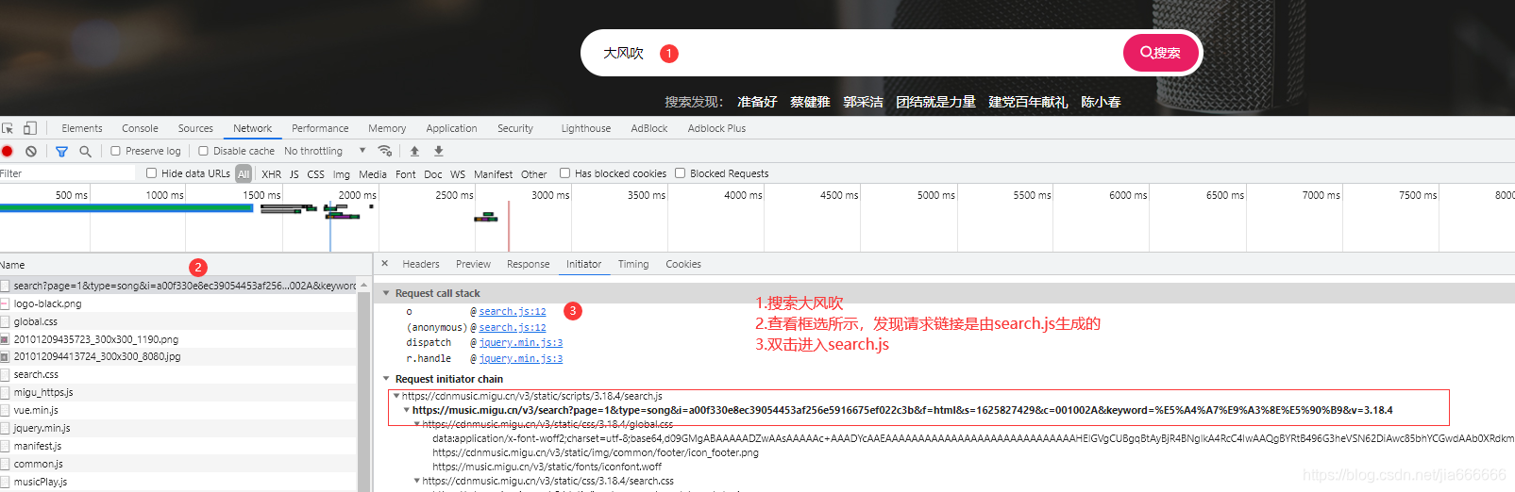Filter requests by JS type

point(295,174)
